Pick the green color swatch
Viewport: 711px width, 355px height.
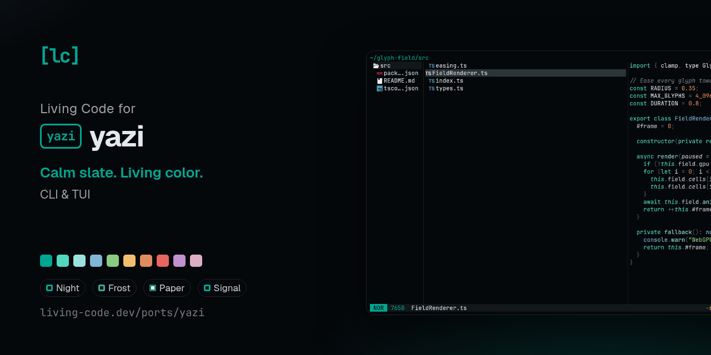pyautogui.click(x=113, y=261)
